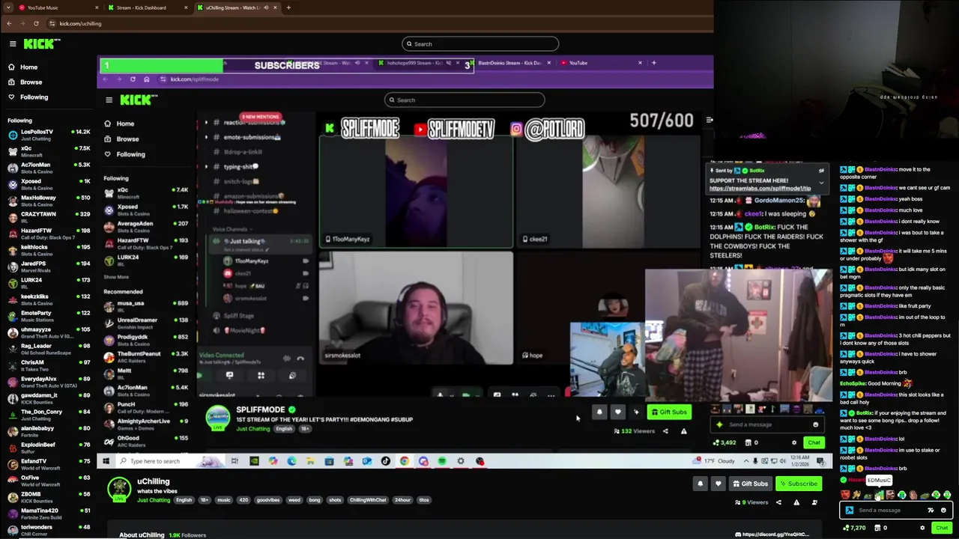This screenshot has width=959, height=539.
Task: Open the discord.gg link in About section
Action: click(x=772, y=535)
